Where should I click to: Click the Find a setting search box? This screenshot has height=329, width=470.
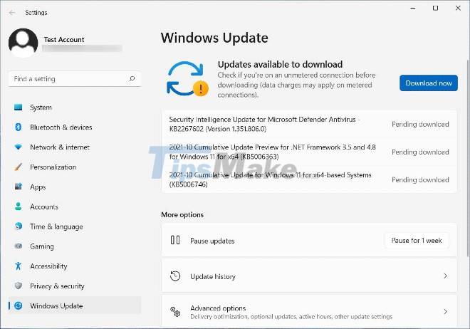click(75, 79)
